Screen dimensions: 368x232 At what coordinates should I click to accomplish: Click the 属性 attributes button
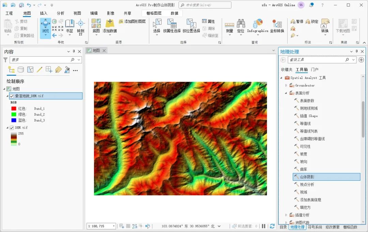point(209,21)
